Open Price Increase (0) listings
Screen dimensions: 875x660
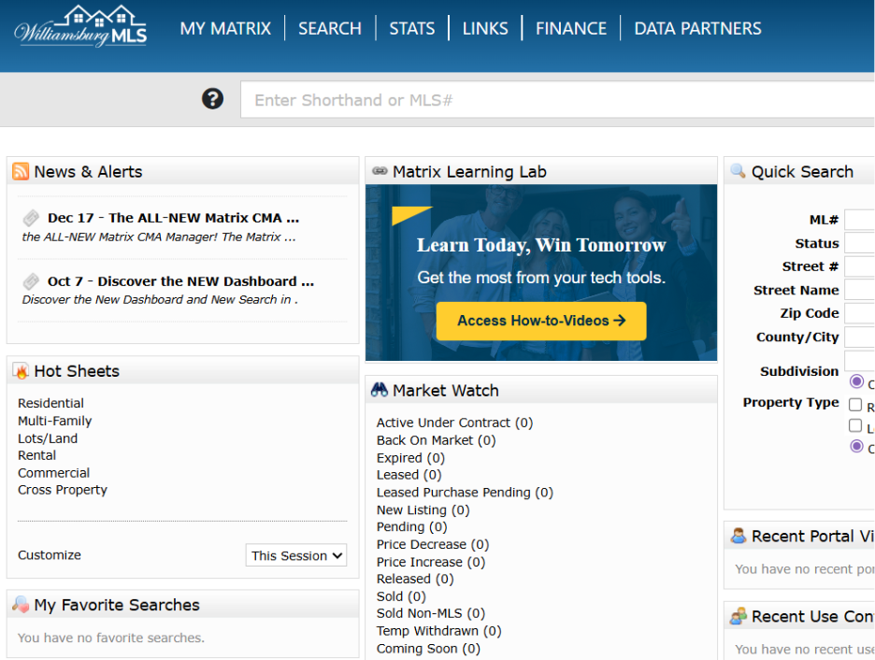(431, 561)
